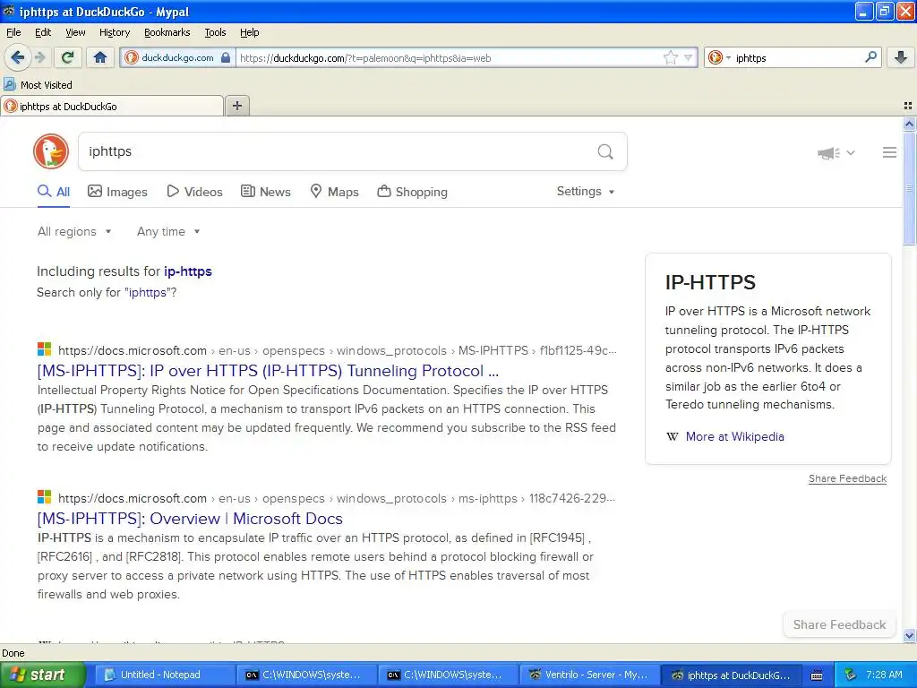
Task: Click the network tray icon near clock
Action: [851, 675]
